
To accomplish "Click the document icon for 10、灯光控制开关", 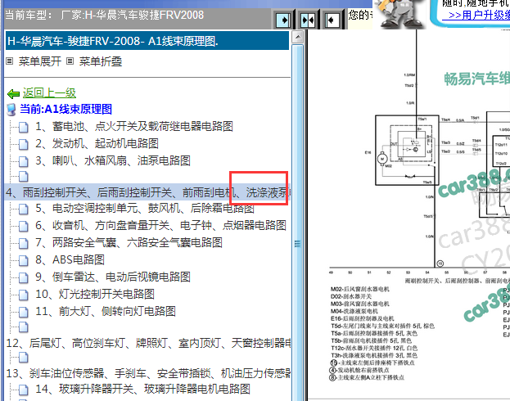I will coord(24,295).
